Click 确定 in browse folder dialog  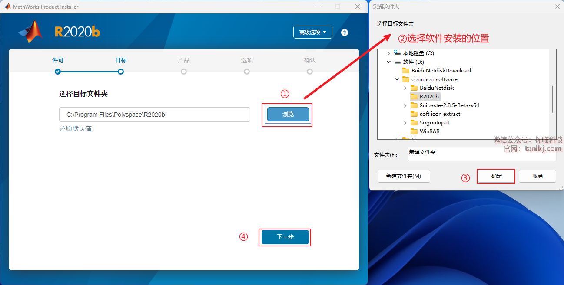(x=496, y=176)
